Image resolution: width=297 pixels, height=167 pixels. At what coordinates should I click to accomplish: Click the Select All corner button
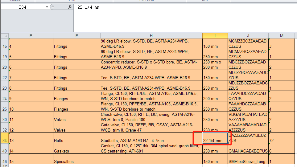coord(5,36)
